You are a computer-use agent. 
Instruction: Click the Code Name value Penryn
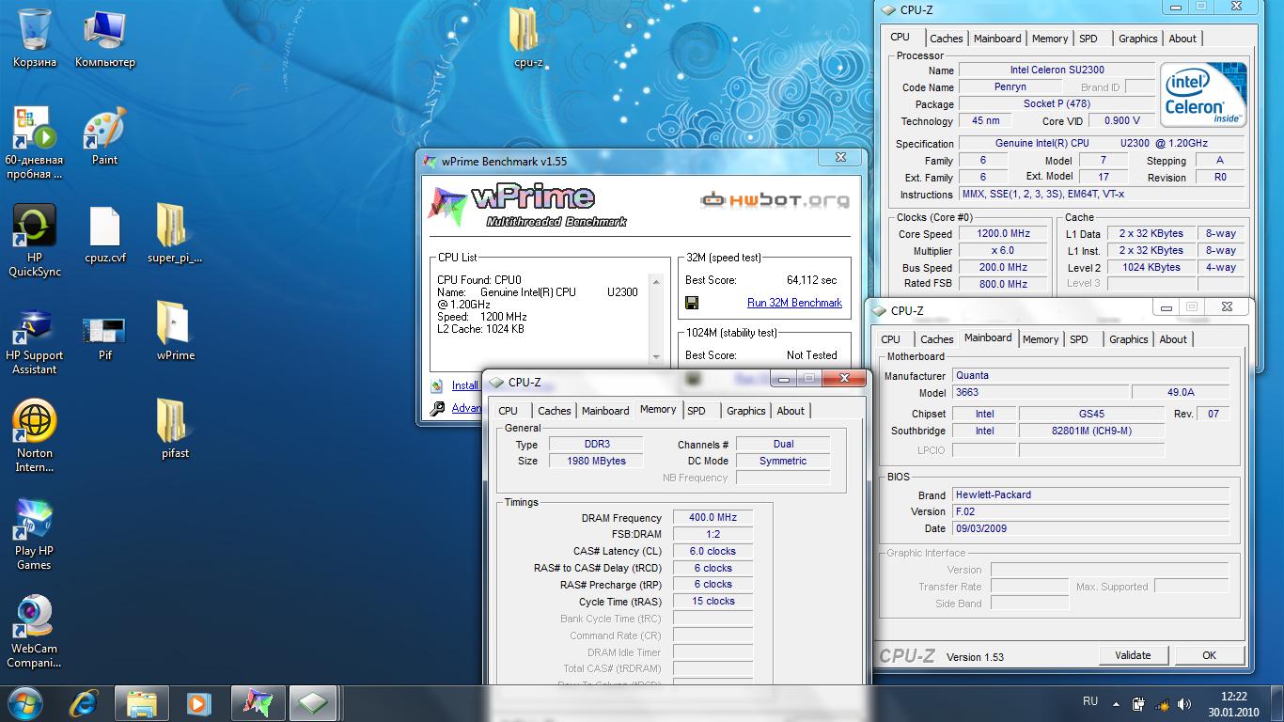1010,86
